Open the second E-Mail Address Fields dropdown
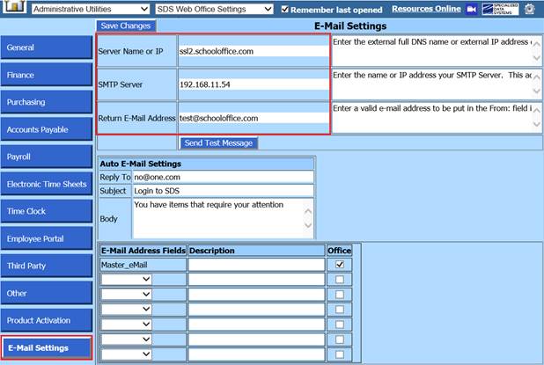Viewport: 544px width, 365px height. click(128, 280)
